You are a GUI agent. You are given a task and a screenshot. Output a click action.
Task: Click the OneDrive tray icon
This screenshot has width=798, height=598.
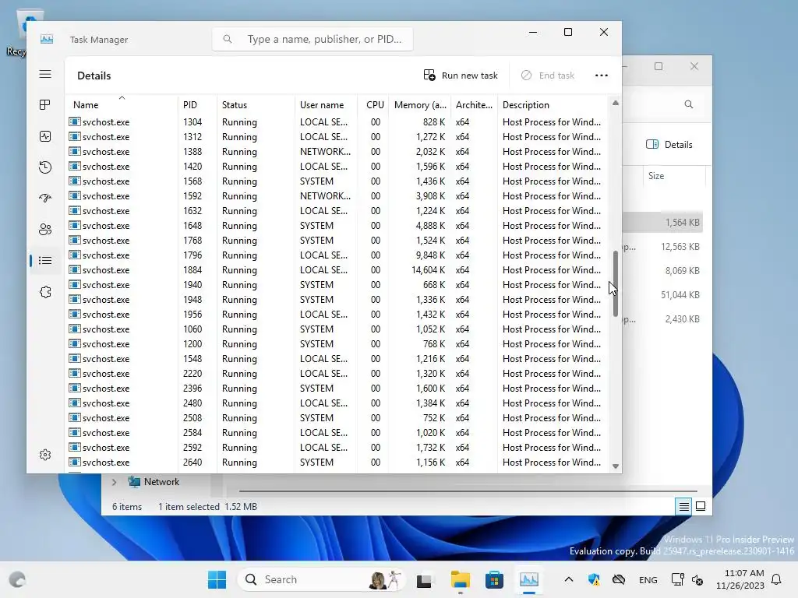click(618, 579)
